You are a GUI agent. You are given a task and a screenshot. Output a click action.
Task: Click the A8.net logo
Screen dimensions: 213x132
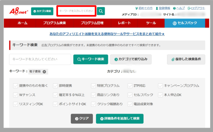coord(18,11)
